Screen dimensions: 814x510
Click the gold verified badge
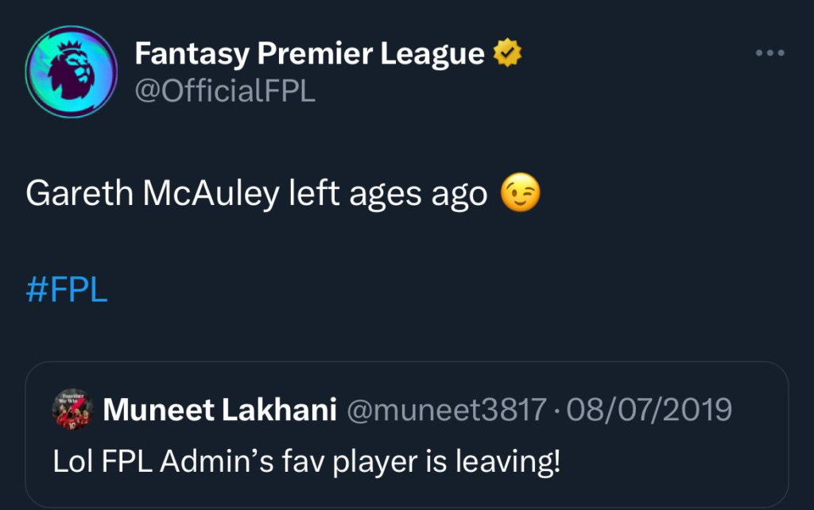(x=506, y=54)
